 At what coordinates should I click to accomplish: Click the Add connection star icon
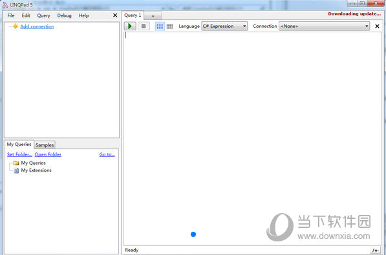pos(16,26)
